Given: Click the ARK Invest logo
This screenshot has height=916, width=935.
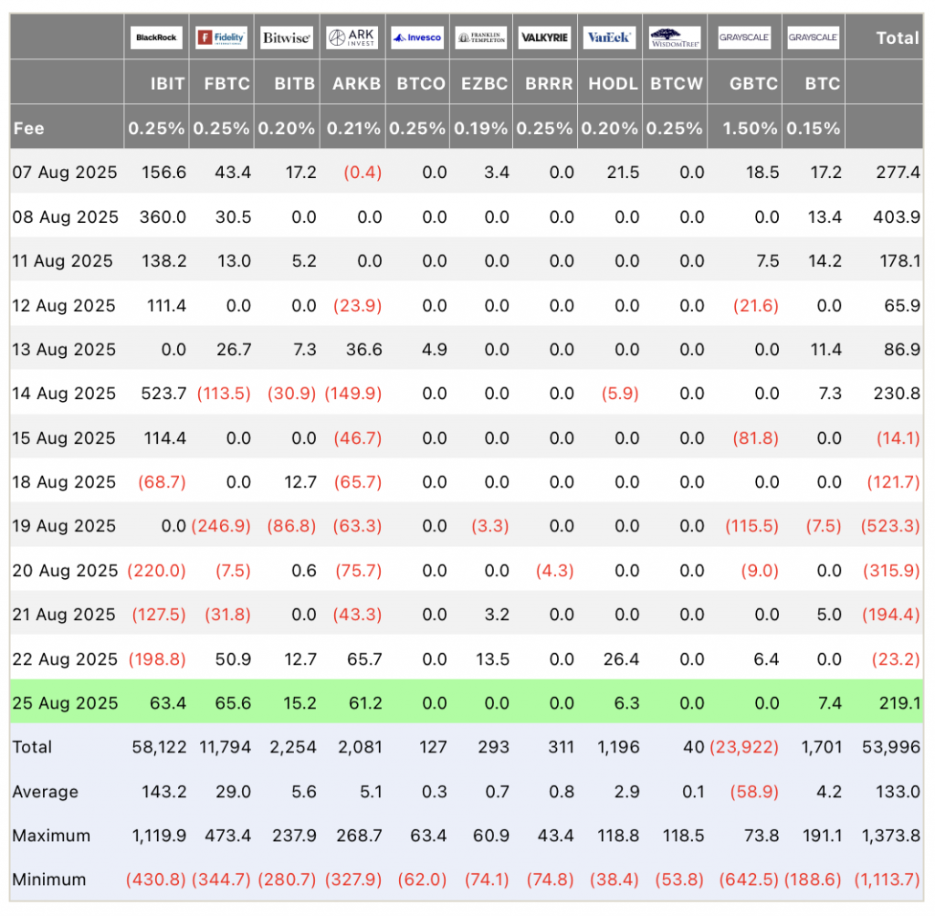Looking at the screenshot, I should click(352, 37).
